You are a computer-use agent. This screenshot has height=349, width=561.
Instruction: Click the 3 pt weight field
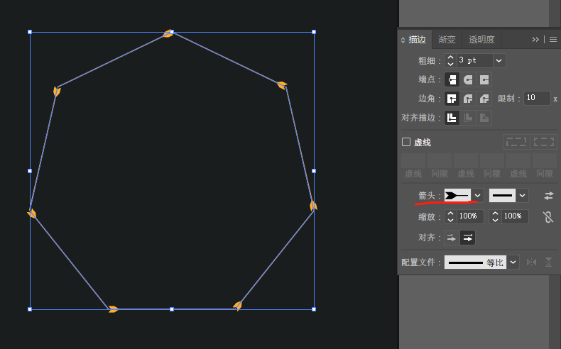475,61
